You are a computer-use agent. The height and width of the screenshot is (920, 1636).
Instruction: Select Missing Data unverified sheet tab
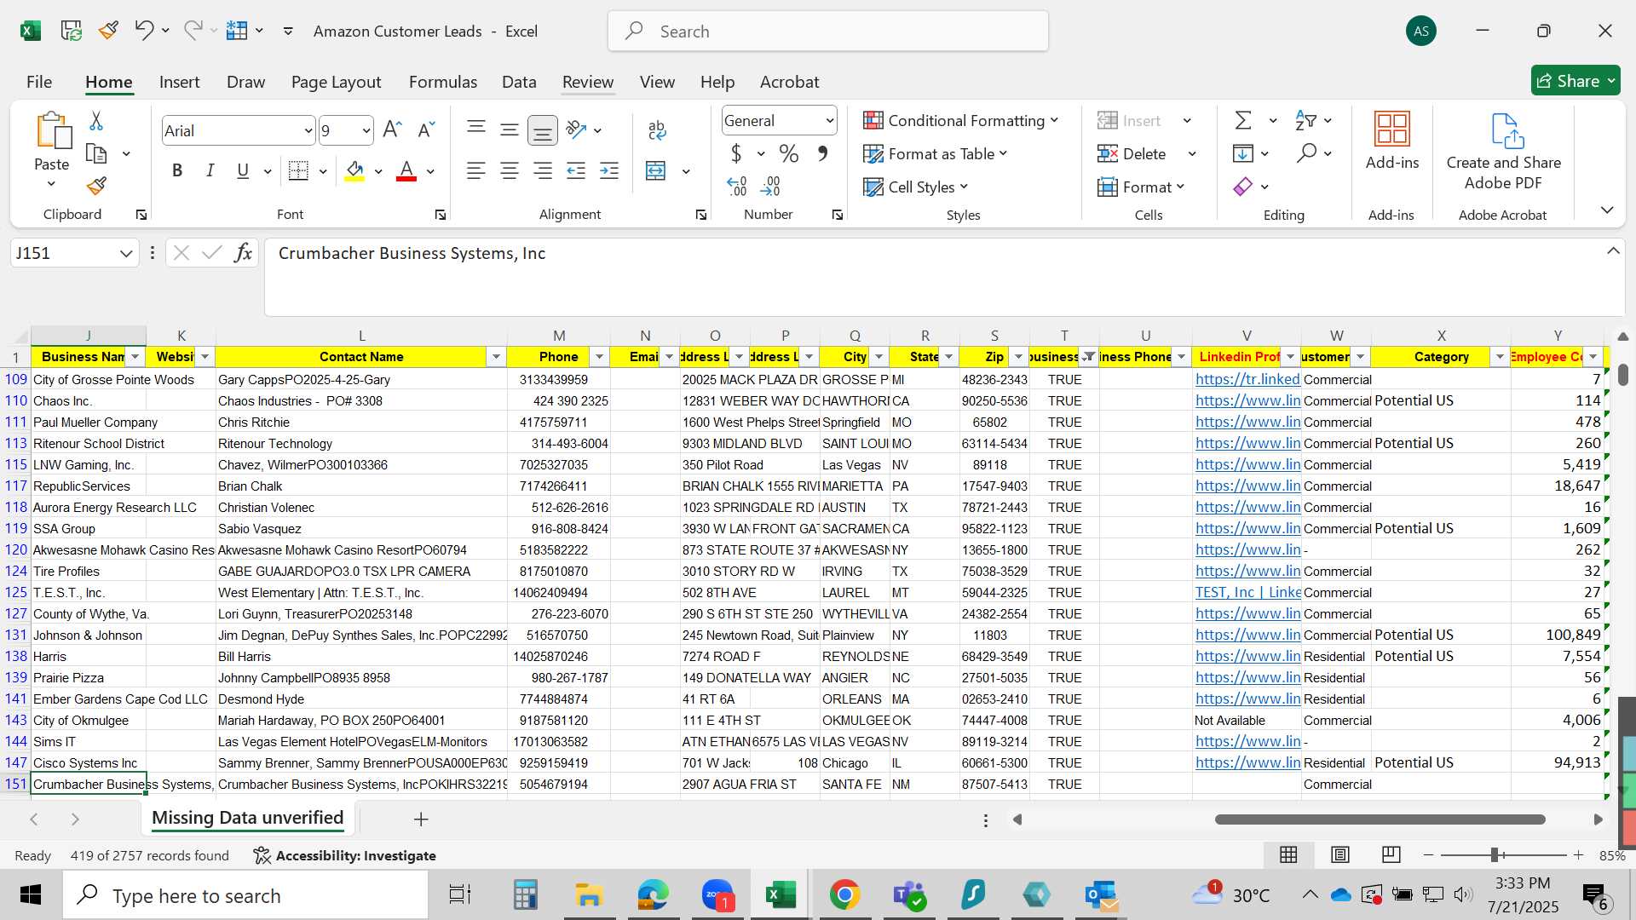[x=247, y=818]
